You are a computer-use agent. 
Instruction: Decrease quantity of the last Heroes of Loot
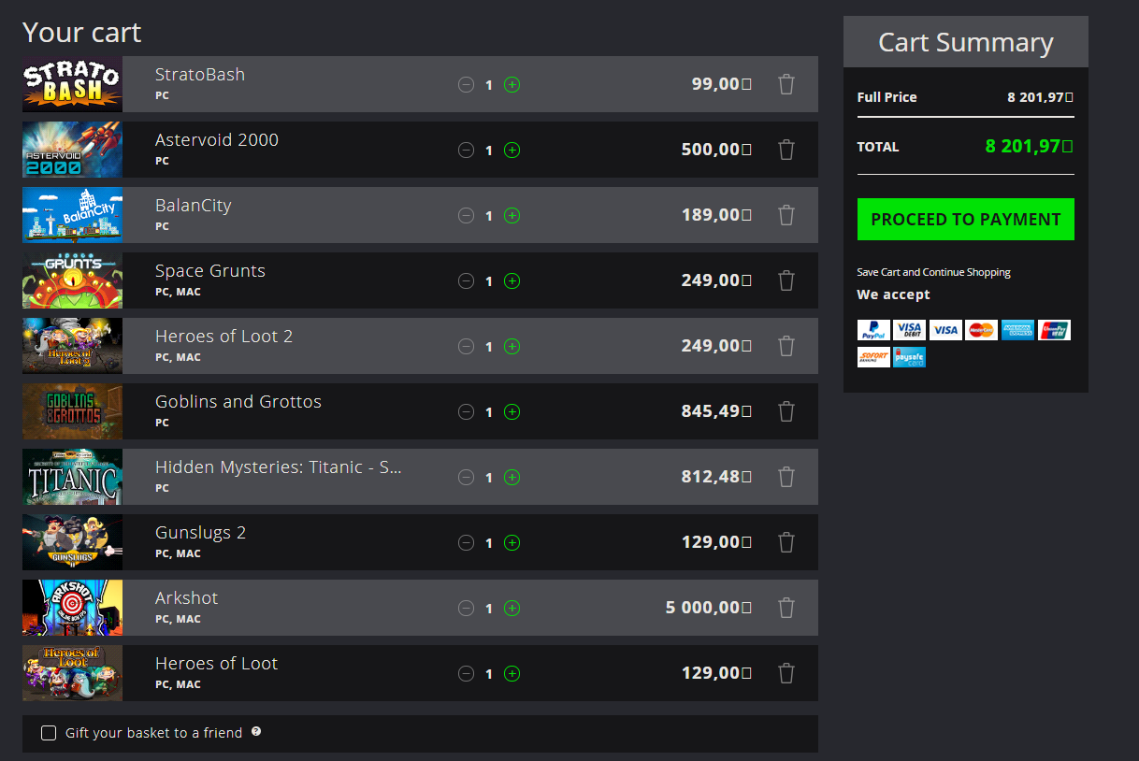466,674
